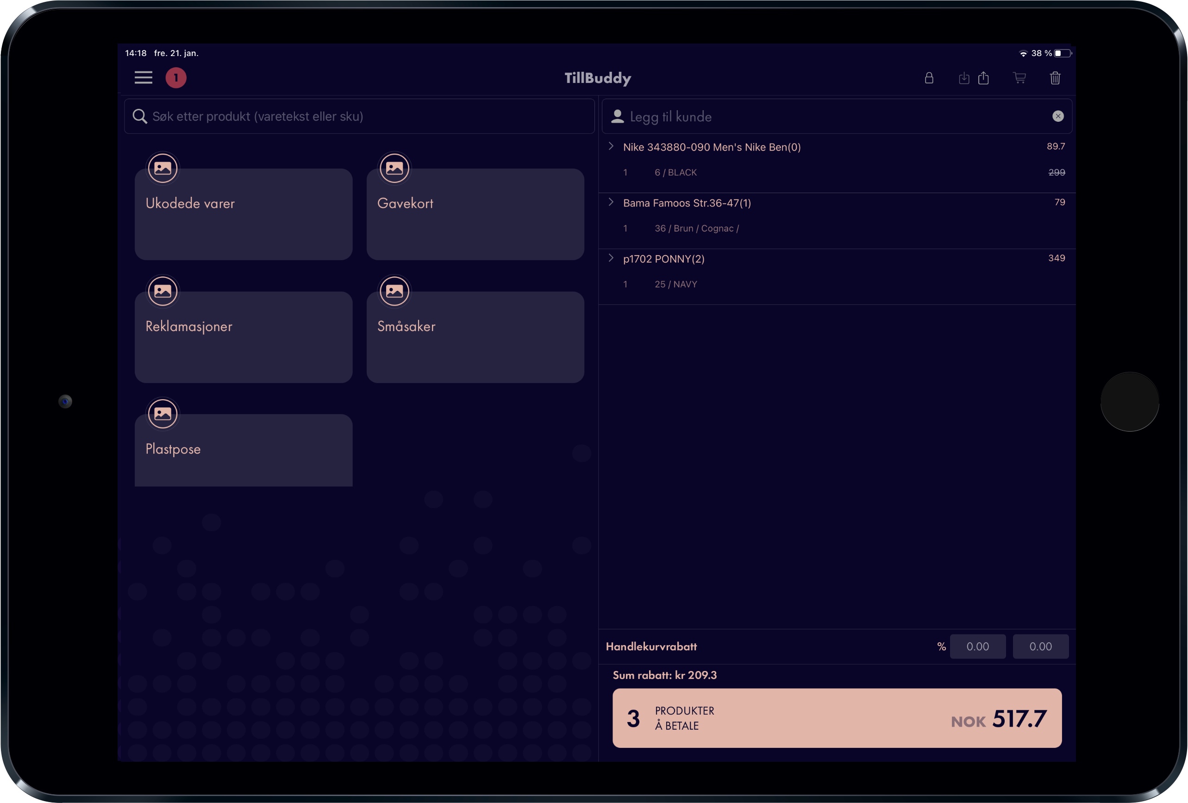The width and height of the screenshot is (1188, 803).
Task: Focus the product search field
Action: (x=359, y=116)
